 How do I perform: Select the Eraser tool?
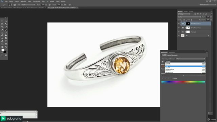click(2, 35)
